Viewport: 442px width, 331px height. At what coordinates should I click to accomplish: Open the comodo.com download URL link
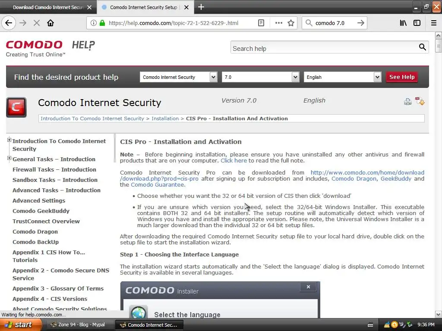367,172
